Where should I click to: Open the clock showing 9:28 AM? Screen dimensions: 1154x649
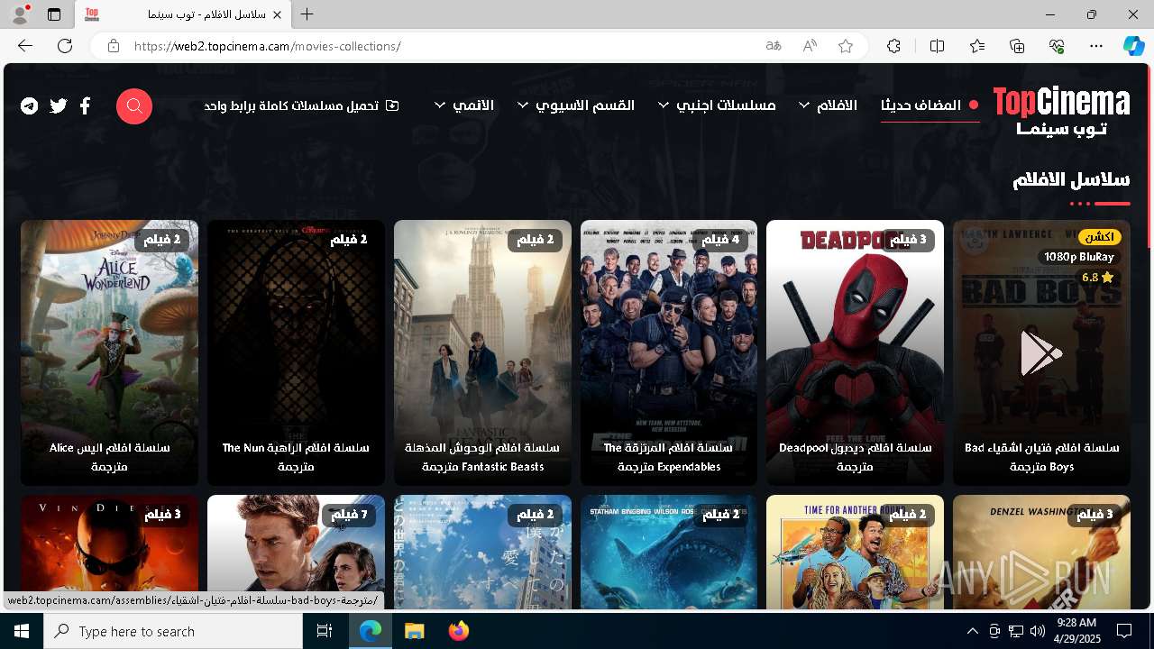[x=1076, y=631]
